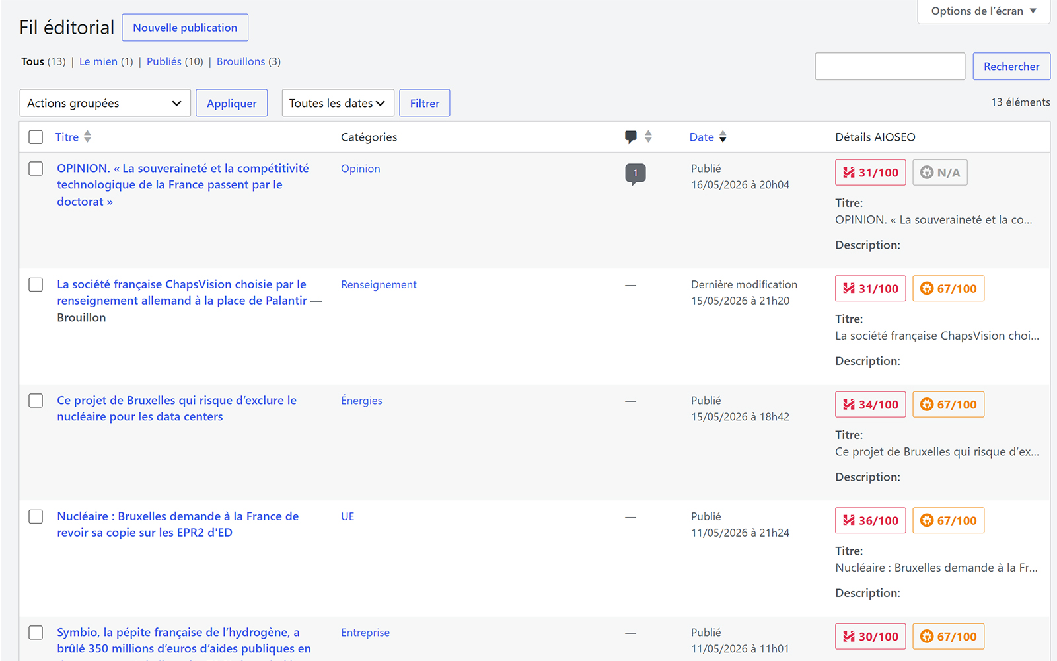This screenshot has width=1057, height=661.
Task: Click the '15/05/2026 à 21h20' date text
Action: coord(740,301)
